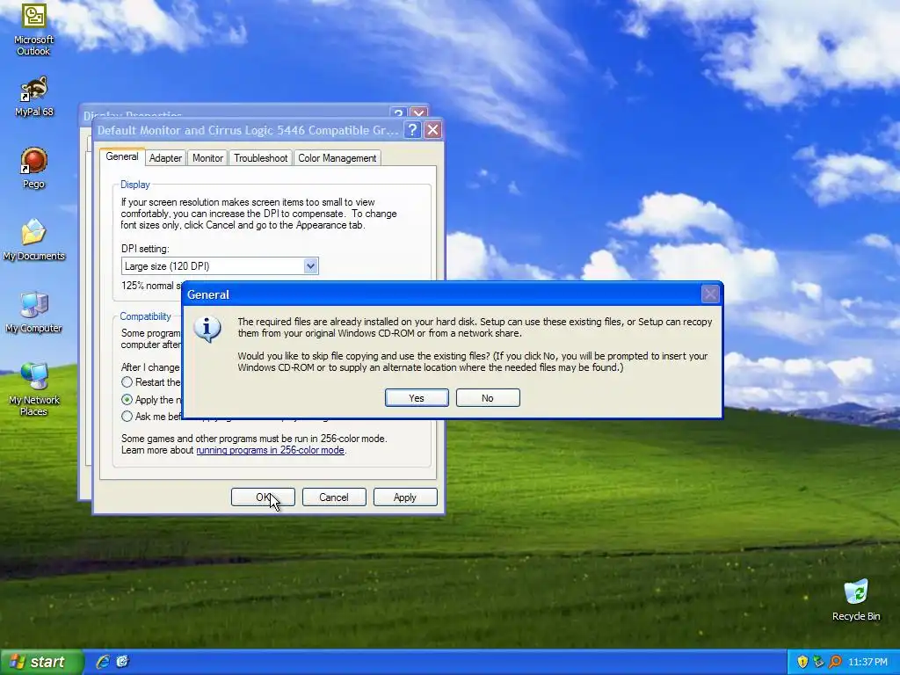Screen dimensions: 900x675
Task: Click the second Quick Launch icon
Action: [122, 662]
